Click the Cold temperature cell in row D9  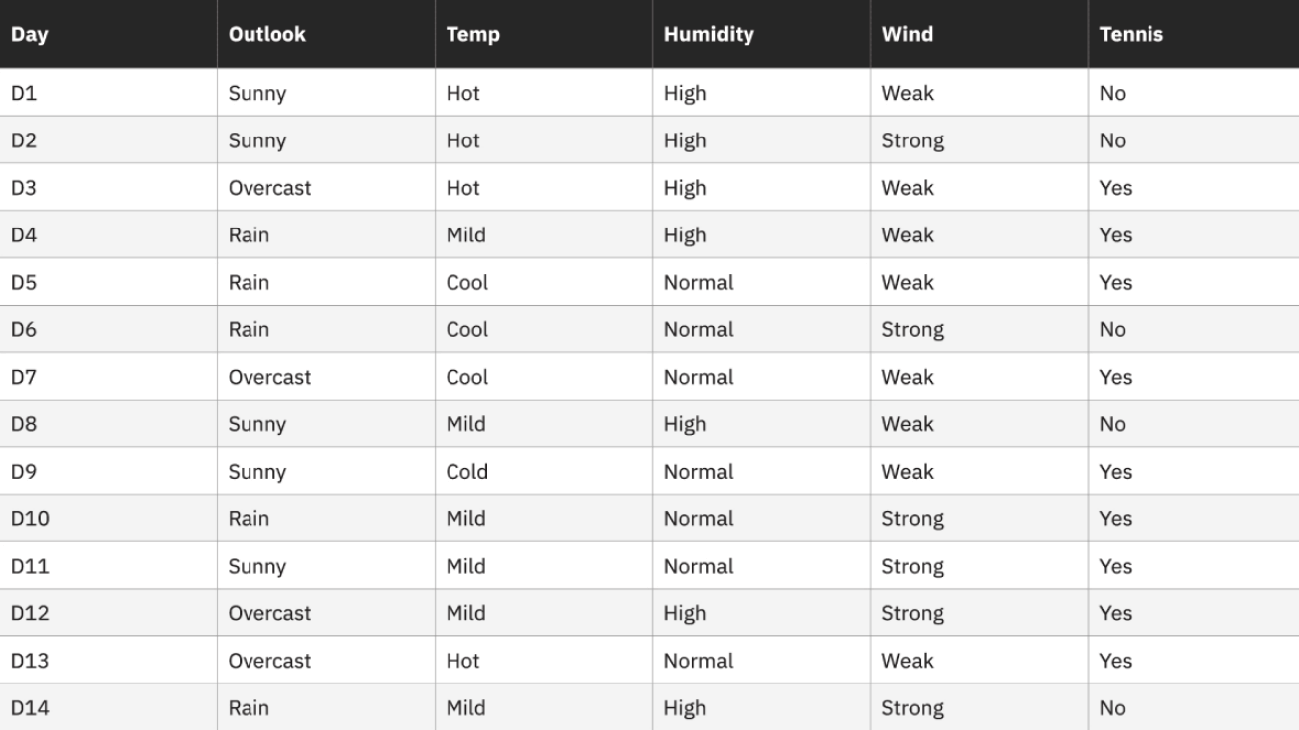(x=544, y=471)
